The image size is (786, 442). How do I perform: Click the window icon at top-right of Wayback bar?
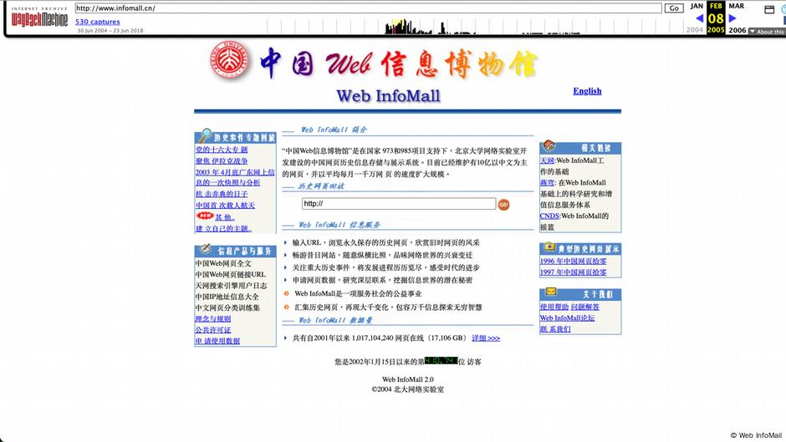tap(769, 9)
